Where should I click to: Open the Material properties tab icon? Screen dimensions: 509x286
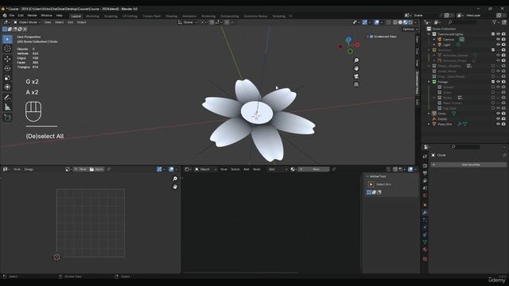tap(425, 249)
